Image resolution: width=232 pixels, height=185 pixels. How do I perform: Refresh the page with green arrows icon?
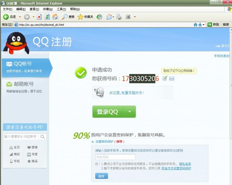pos(47,17)
